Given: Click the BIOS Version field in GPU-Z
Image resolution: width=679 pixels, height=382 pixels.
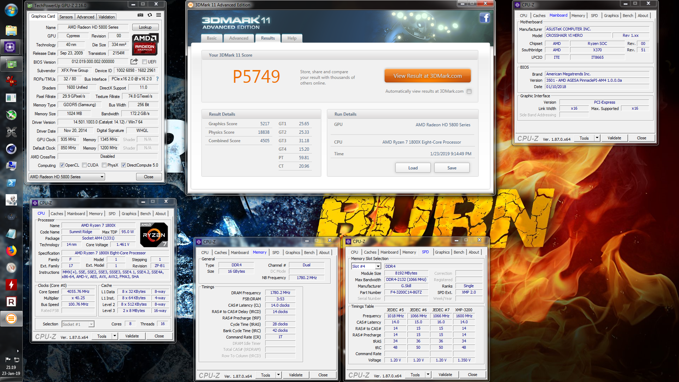Looking at the screenshot, I should coord(93,62).
